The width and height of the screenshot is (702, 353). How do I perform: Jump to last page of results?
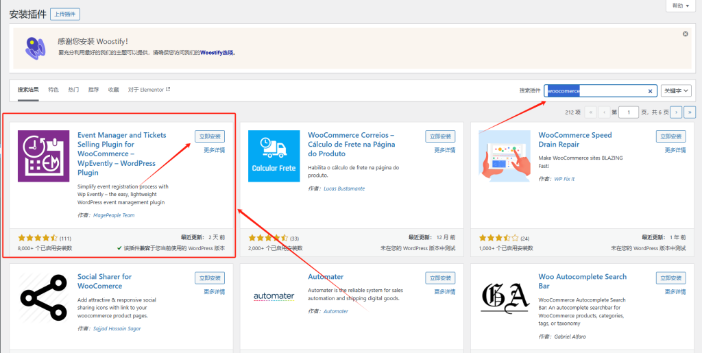[690, 112]
